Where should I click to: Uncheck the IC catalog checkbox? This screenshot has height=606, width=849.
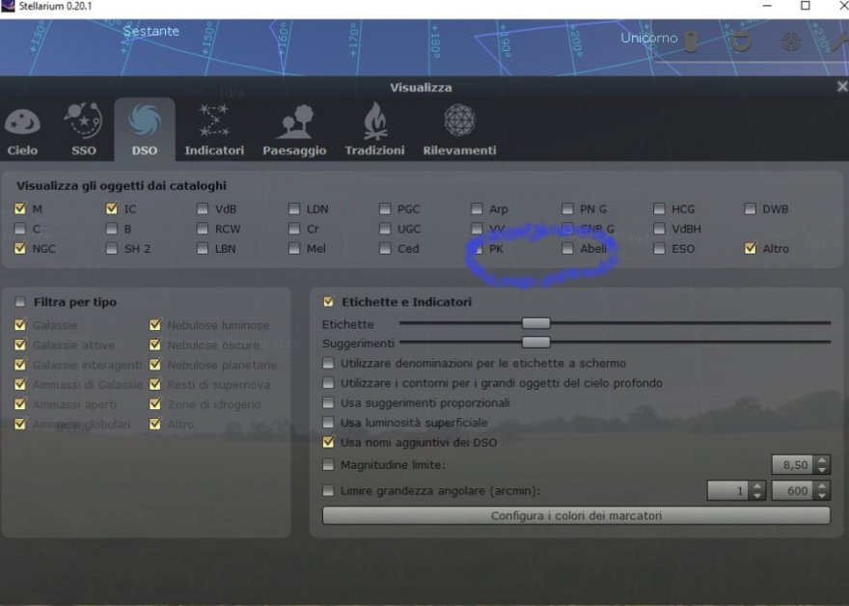pyautogui.click(x=112, y=208)
